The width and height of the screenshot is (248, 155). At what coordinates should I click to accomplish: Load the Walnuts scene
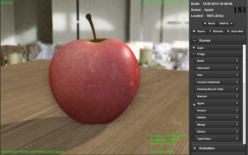(x=217, y=96)
